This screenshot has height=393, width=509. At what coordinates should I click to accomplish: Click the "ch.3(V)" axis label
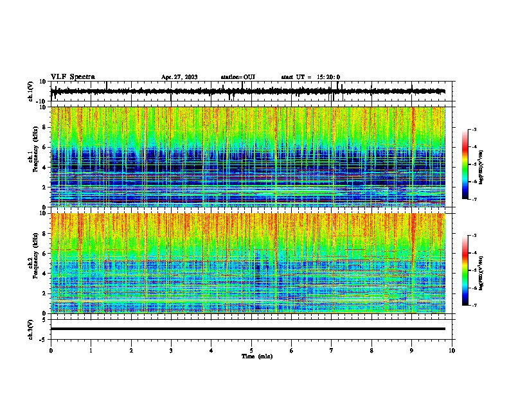point(31,329)
